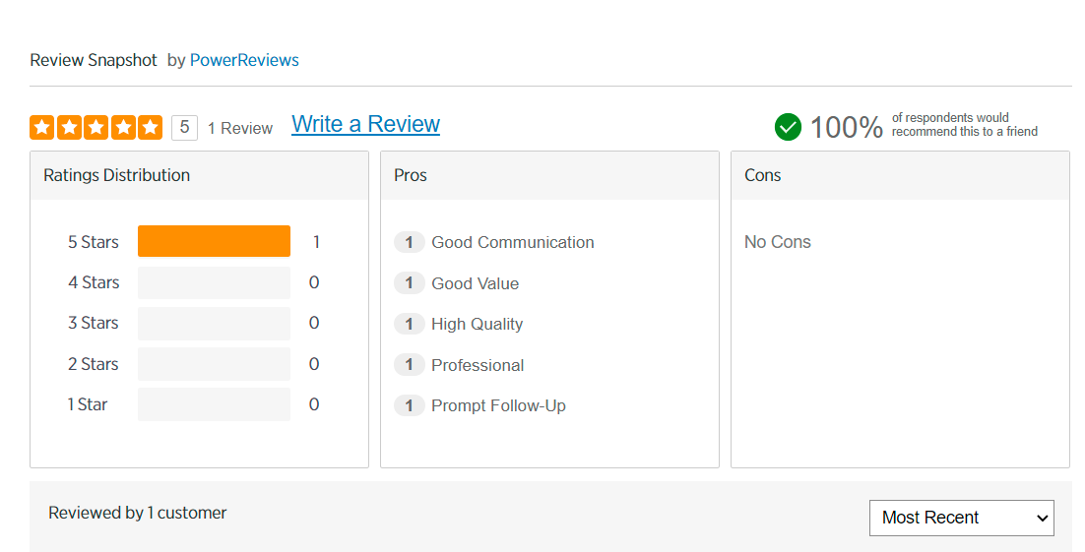Visit the PowerReviews link

coord(244,60)
